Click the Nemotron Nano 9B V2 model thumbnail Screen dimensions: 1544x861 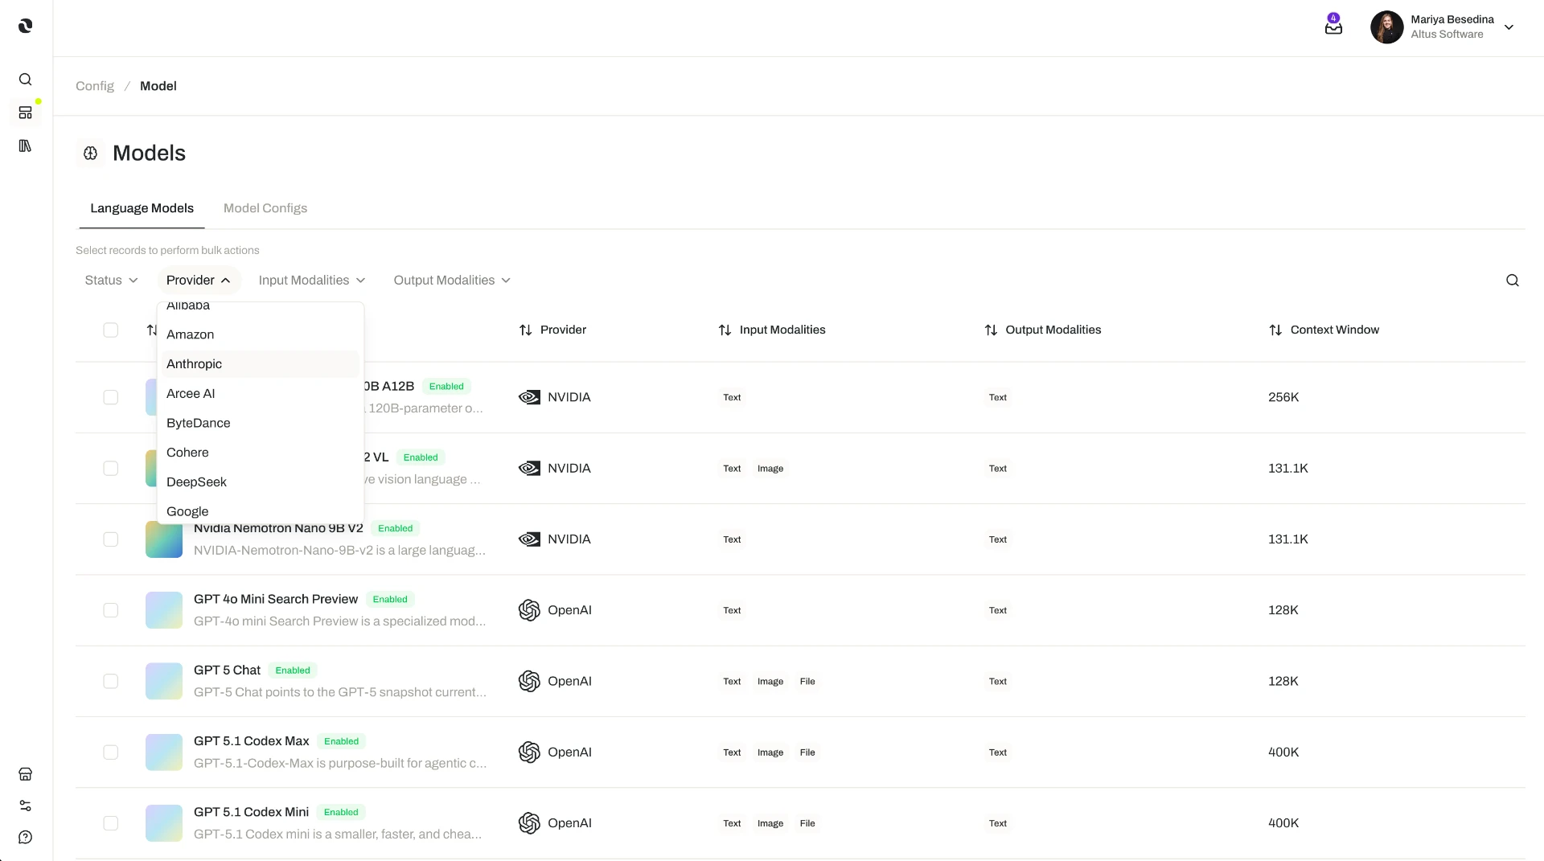pyautogui.click(x=164, y=539)
